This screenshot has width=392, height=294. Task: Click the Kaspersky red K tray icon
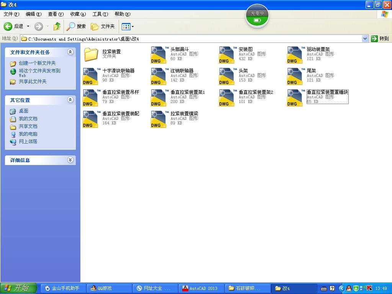[x=369, y=289]
